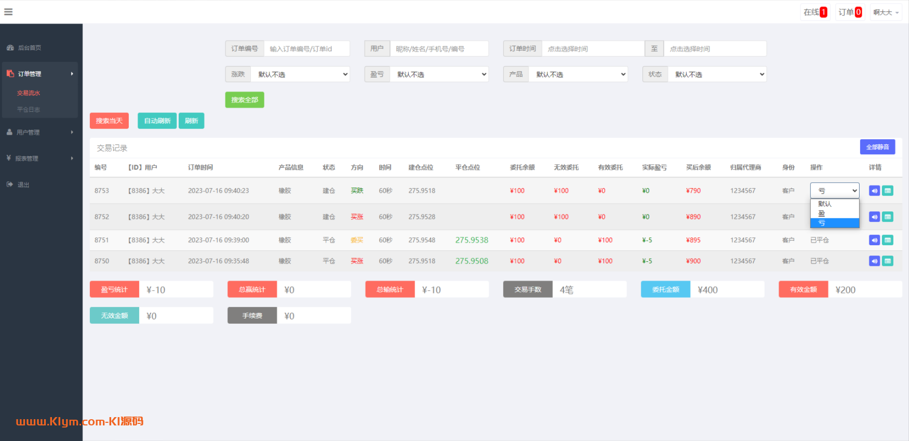Viewport: 909px width, 441px height.
Task: Click the timestamp 2023-07-16 09:40:20
Action: 219,217
